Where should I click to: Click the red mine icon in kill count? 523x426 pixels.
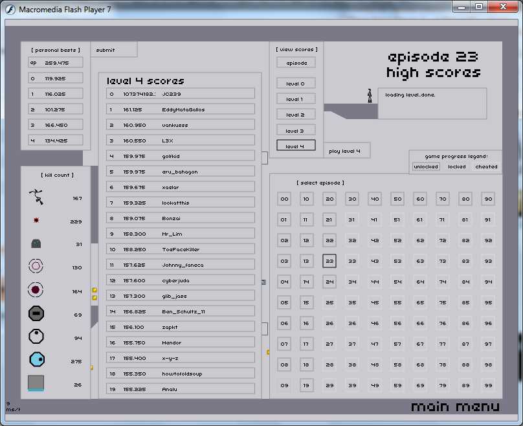coord(36,221)
